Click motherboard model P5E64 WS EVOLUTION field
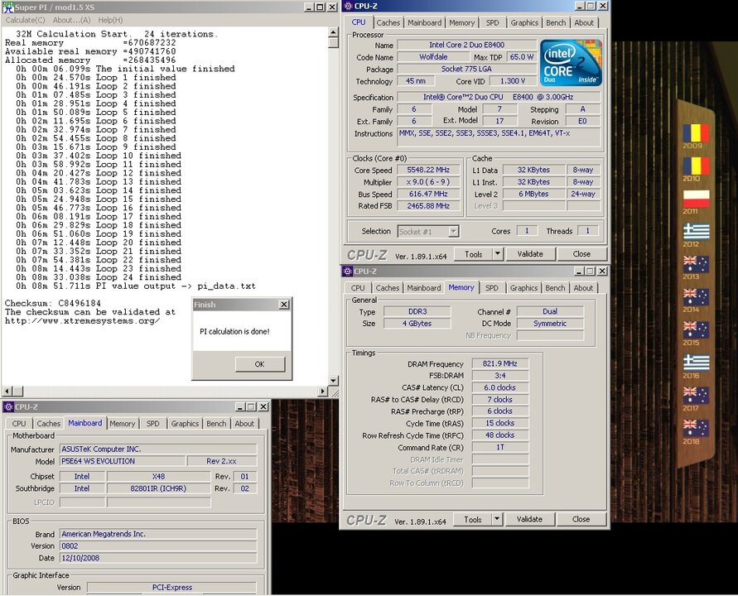The image size is (738, 596). pos(123,461)
